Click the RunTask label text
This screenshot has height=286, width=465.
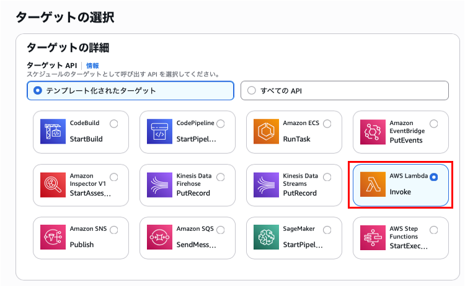(296, 139)
